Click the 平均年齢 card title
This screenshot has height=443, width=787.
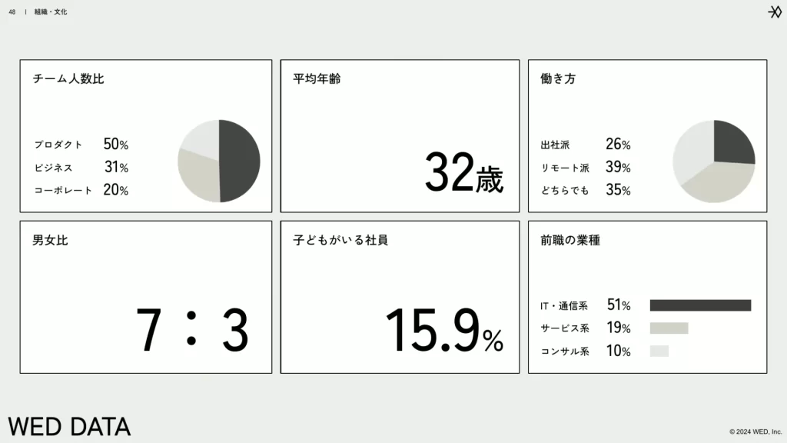[317, 78]
